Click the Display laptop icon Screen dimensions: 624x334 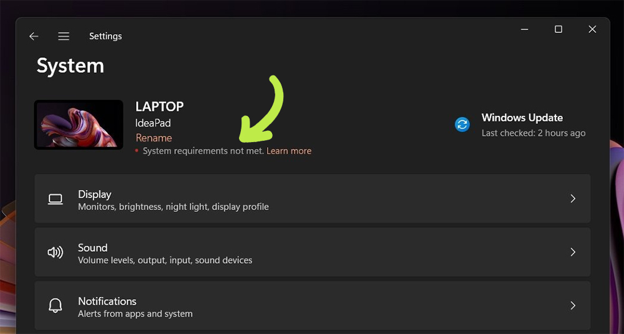click(56, 199)
